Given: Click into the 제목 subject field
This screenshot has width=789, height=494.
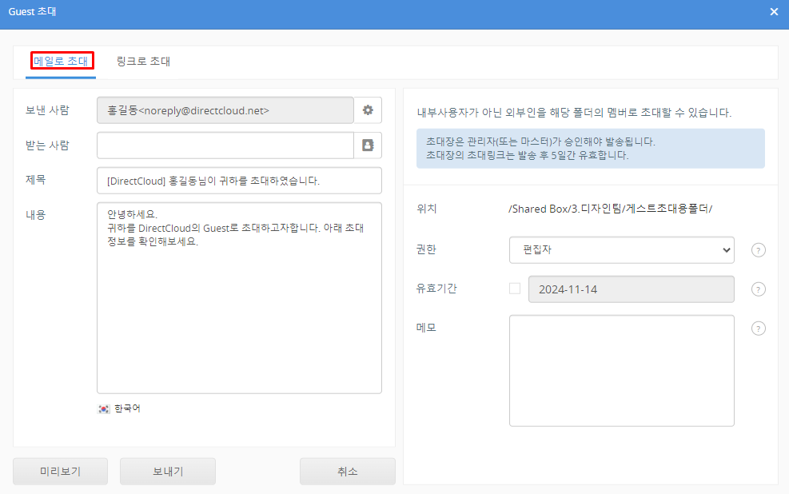Looking at the screenshot, I should coord(239,181).
